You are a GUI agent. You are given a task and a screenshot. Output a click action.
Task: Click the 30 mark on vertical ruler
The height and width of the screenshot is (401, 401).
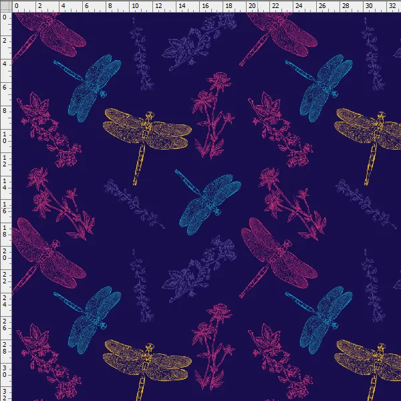5,372
